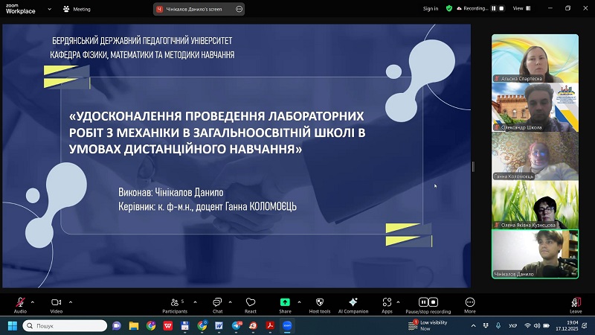
Task: Open the View layout dropdown
Action: point(520,9)
